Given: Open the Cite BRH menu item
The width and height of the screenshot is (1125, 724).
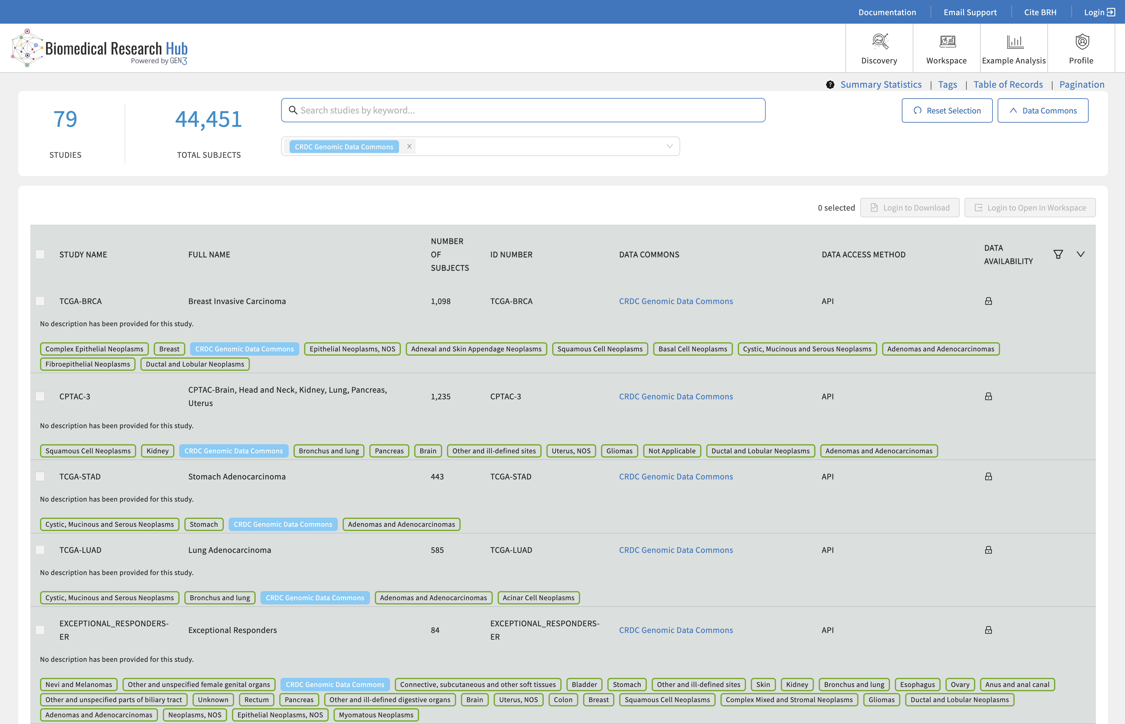Looking at the screenshot, I should pyautogui.click(x=1040, y=12).
